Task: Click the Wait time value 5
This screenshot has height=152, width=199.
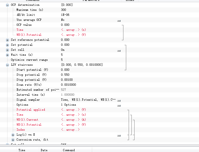Action: click(62, 55)
